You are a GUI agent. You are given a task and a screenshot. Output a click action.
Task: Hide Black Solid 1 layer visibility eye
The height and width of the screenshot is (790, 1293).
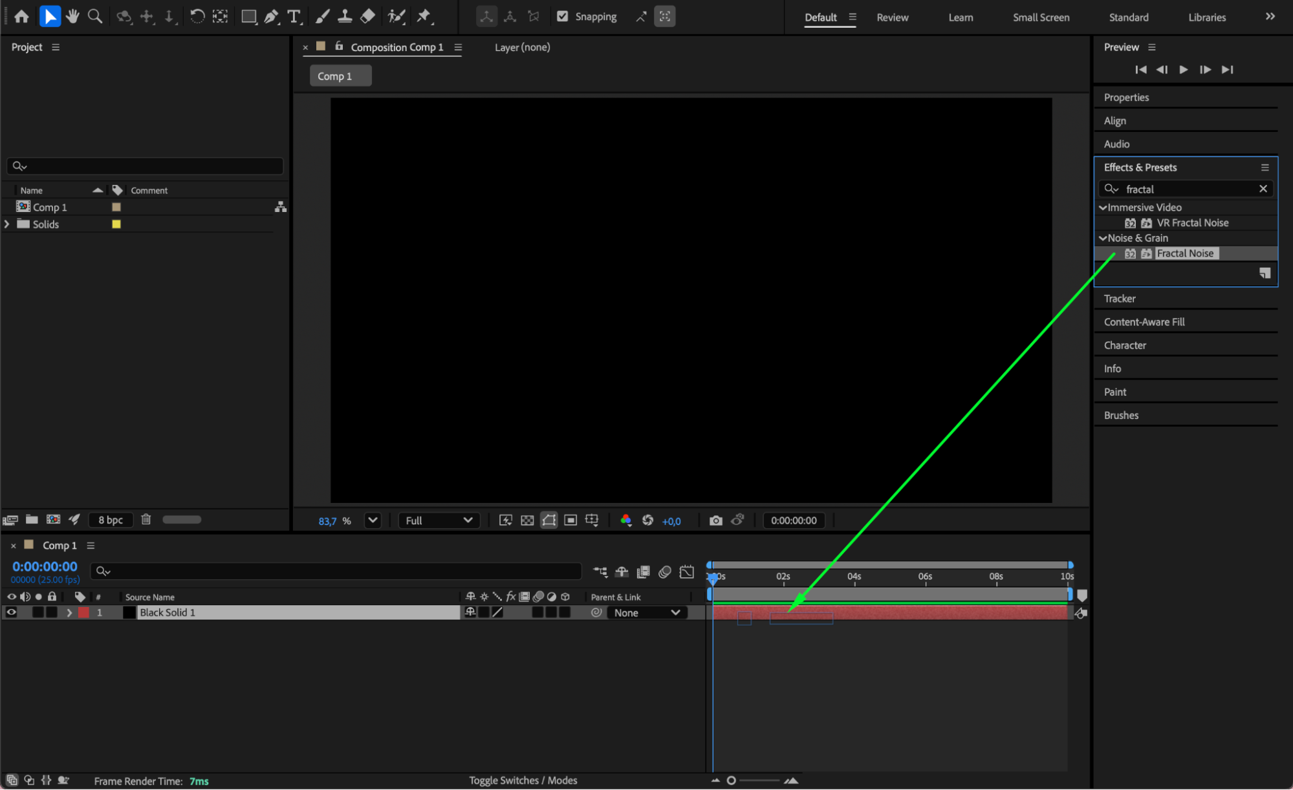coord(11,612)
